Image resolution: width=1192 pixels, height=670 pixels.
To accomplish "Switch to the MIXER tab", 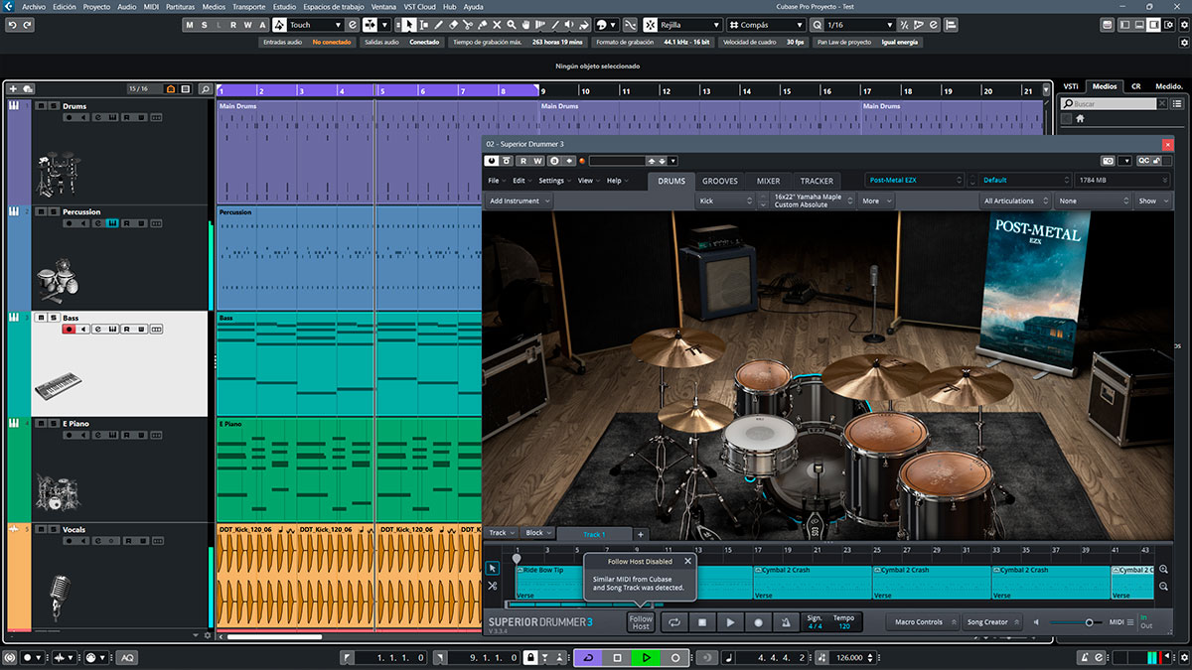I will click(x=768, y=181).
